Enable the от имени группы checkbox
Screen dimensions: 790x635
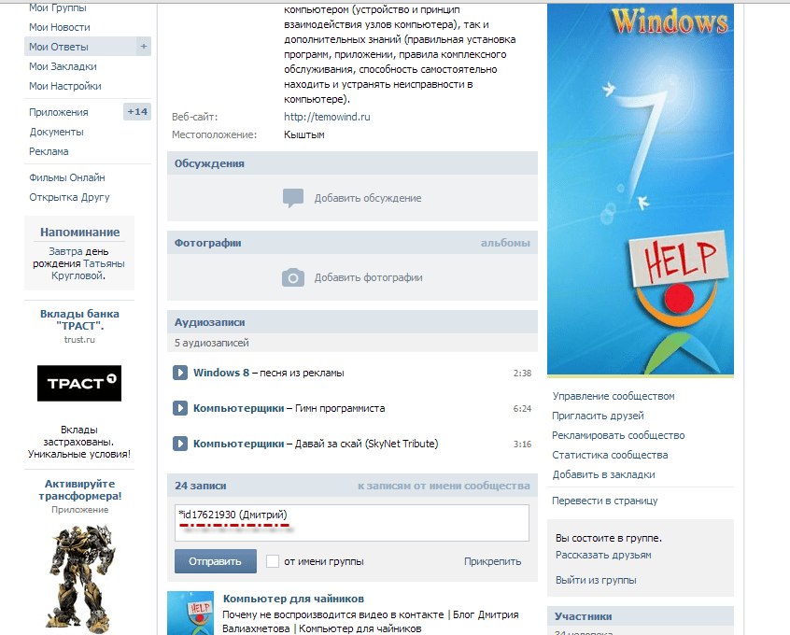click(273, 561)
